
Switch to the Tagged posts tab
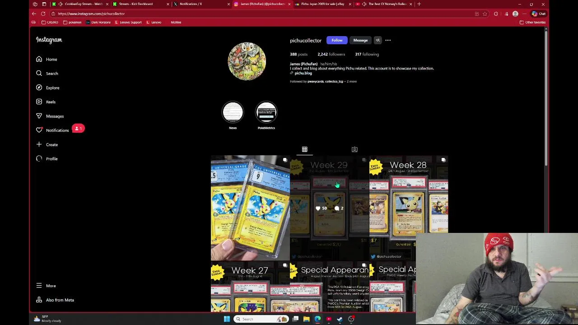tap(354, 149)
